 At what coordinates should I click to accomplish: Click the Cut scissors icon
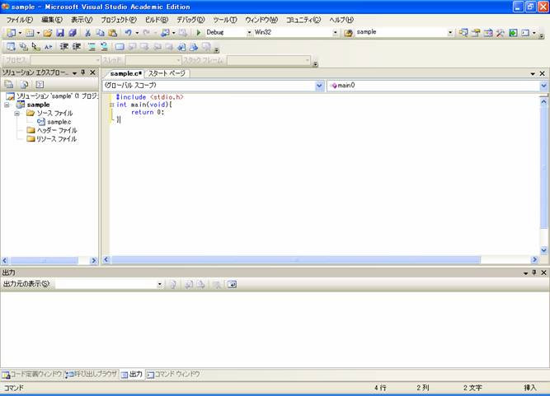(87, 33)
